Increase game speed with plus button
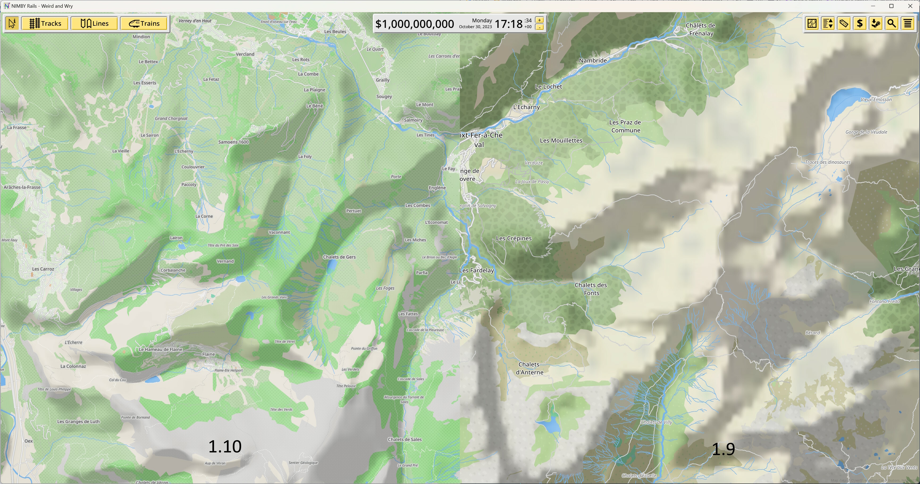This screenshot has width=920, height=484. (x=539, y=20)
